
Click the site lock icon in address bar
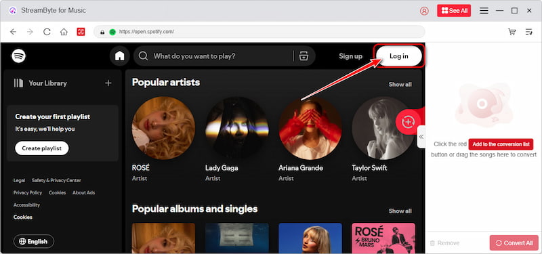click(102, 32)
